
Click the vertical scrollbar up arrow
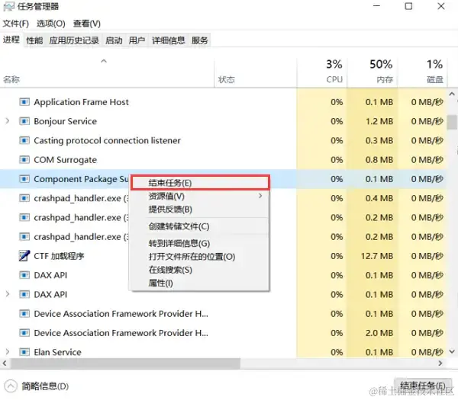click(x=452, y=94)
